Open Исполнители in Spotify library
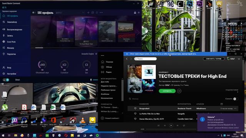The image size is (246, 138). [x=107, y=98]
